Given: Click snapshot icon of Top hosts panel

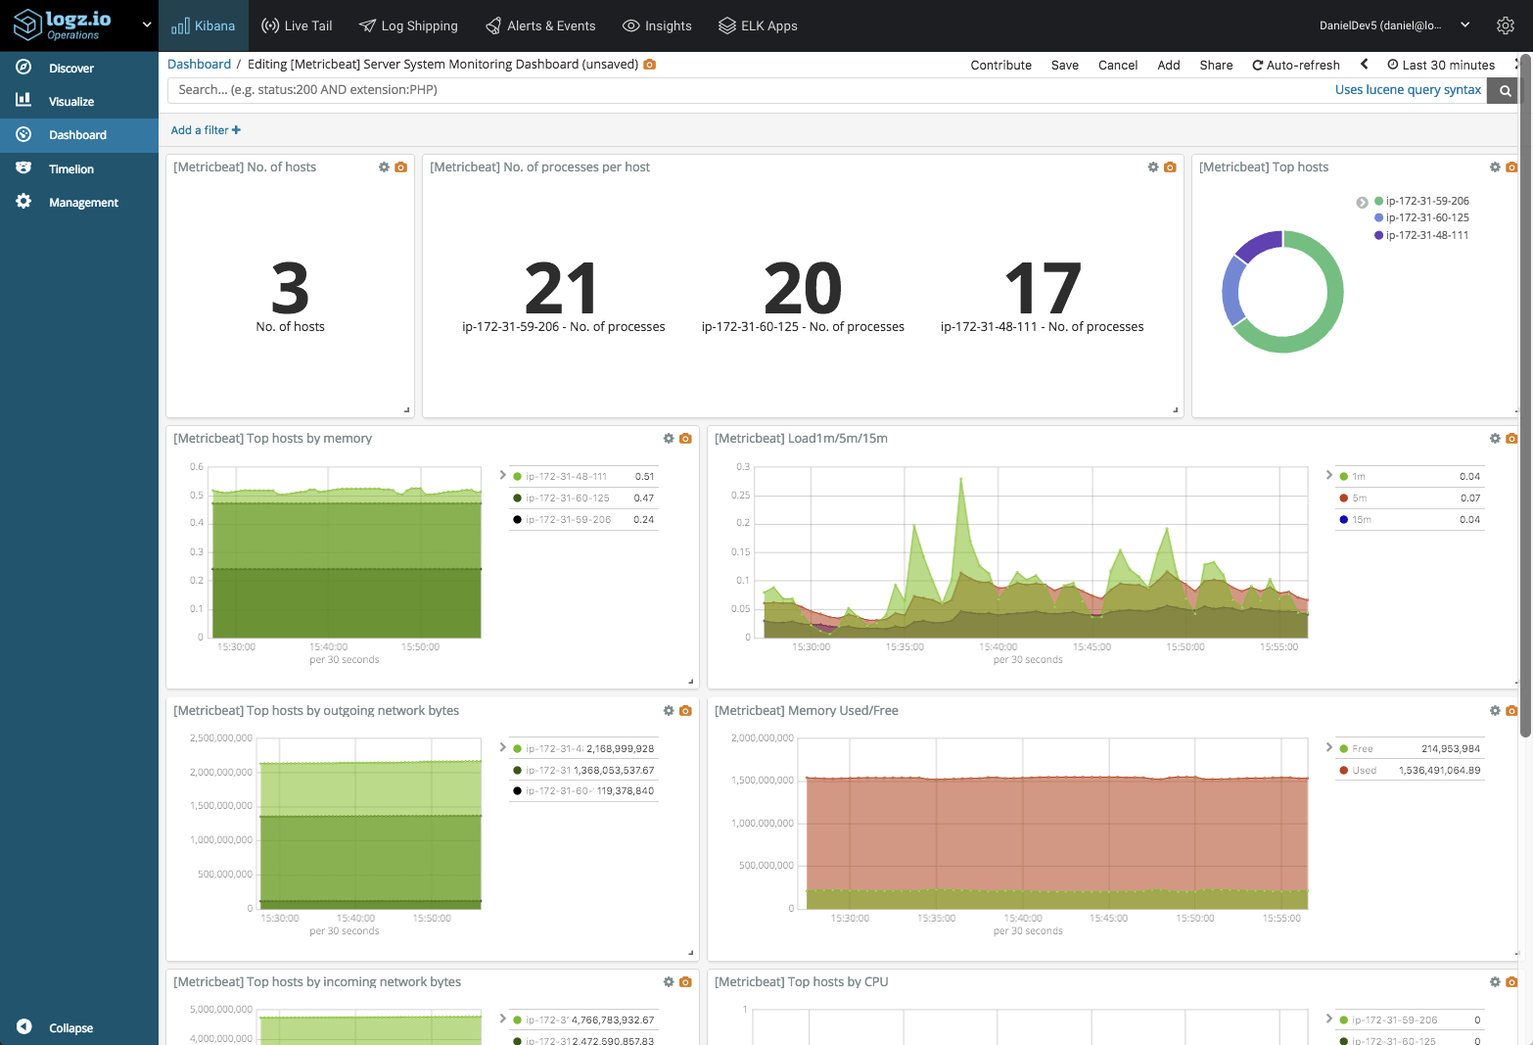Looking at the screenshot, I should coord(1511,167).
